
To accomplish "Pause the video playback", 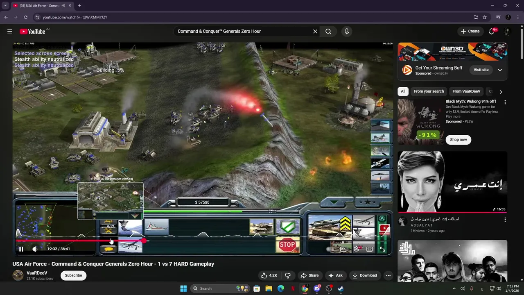I will pos(21,249).
